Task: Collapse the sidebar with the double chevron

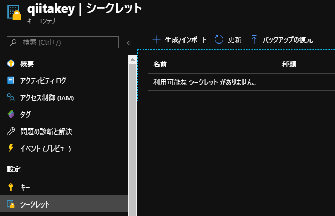Action: [x=129, y=43]
